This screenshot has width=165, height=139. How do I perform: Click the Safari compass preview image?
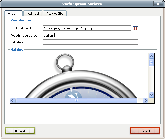point(79,76)
